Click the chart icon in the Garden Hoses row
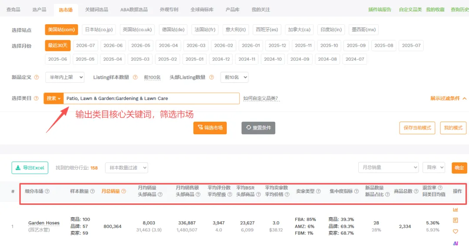Image resolution: width=469 pixels, height=249 pixels. pyautogui.click(x=455, y=210)
